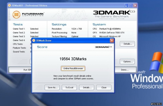The width and height of the screenshot is (163, 106).
Task: Launch Demo in 3DMark03 main window
Action: point(125,70)
